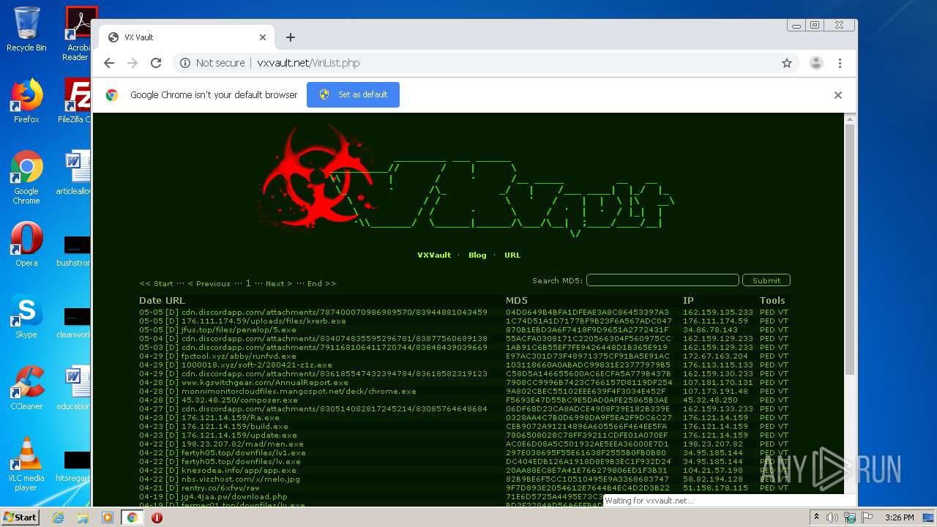This screenshot has height=527, width=937.
Task: Dismiss the default browser infobar
Action: click(838, 95)
